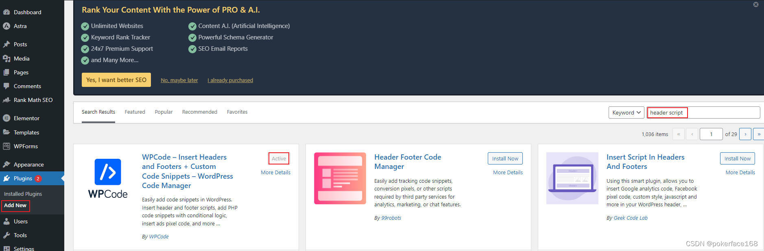Click the Comments speech bubble icon
Viewport: 764px width, 251px height.
pos(7,86)
